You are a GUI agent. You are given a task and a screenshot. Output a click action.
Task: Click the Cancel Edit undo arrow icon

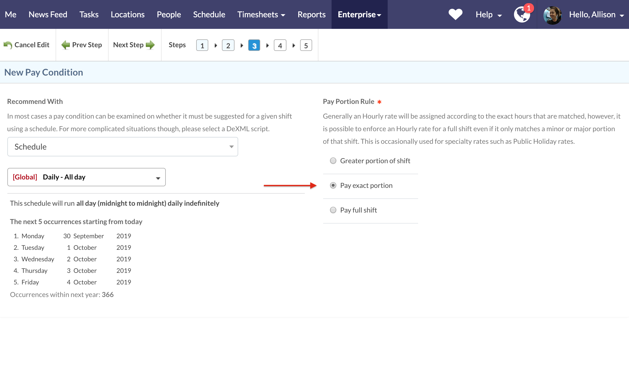point(8,45)
